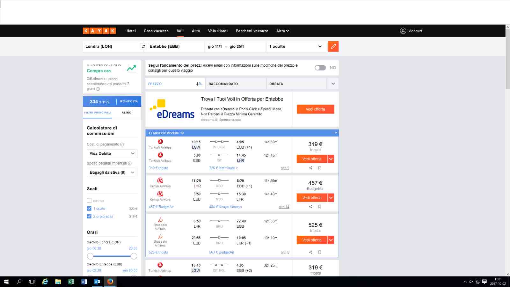Open the '326 € lastminute.it' price link
The height and width of the screenshot is (287, 510).
[x=223, y=168]
